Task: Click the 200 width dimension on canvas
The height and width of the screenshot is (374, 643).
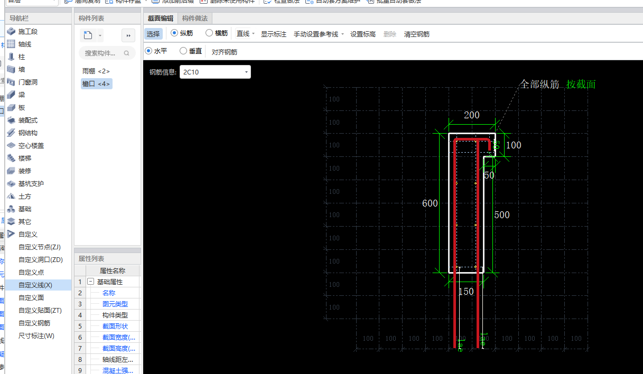Action: point(472,115)
